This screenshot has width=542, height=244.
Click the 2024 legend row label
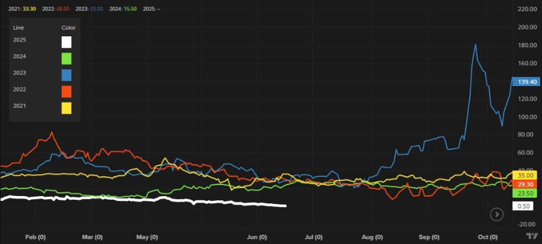[x=20, y=57]
